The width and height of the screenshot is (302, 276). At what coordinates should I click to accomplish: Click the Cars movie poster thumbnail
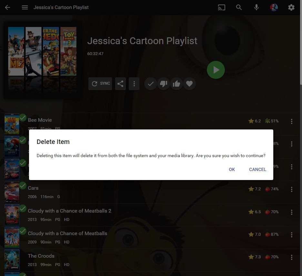click(x=12, y=192)
